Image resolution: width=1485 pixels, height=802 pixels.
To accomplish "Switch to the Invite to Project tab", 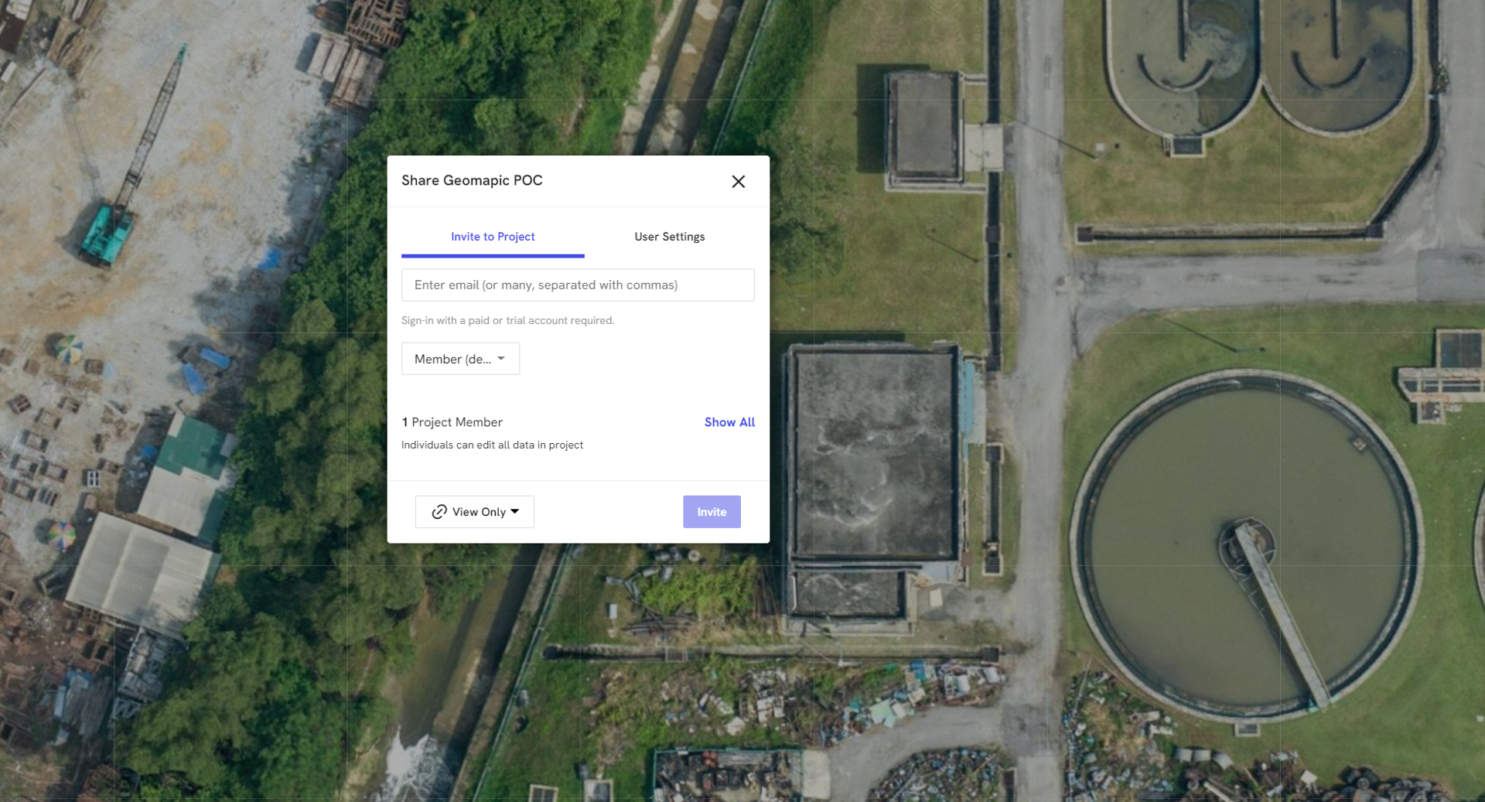I will (x=493, y=237).
